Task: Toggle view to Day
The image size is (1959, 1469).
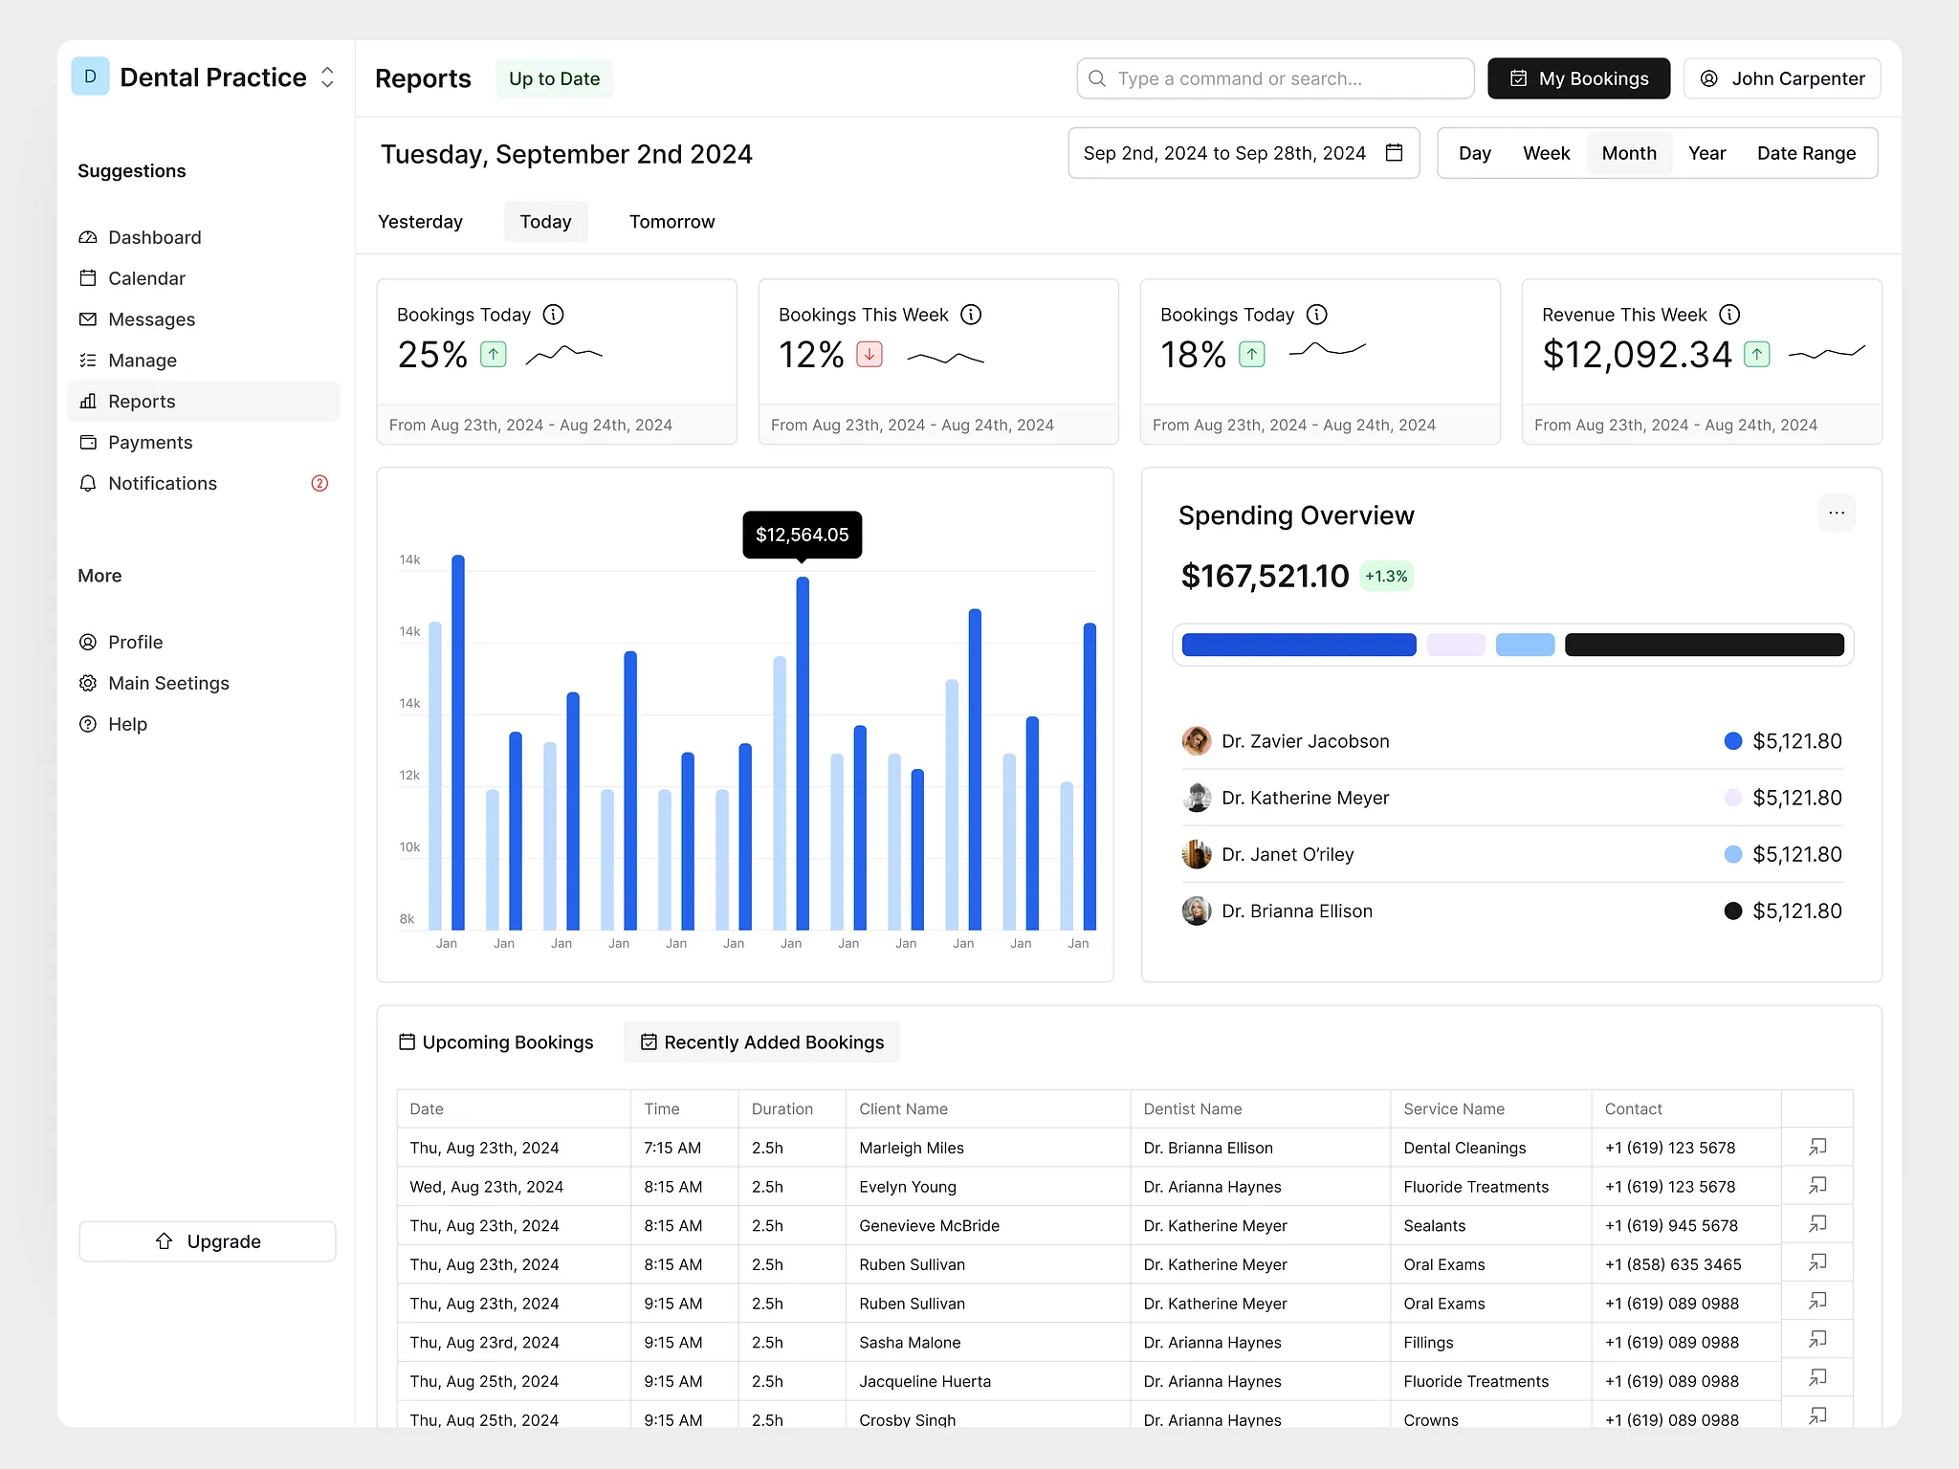Action: click(1474, 154)
